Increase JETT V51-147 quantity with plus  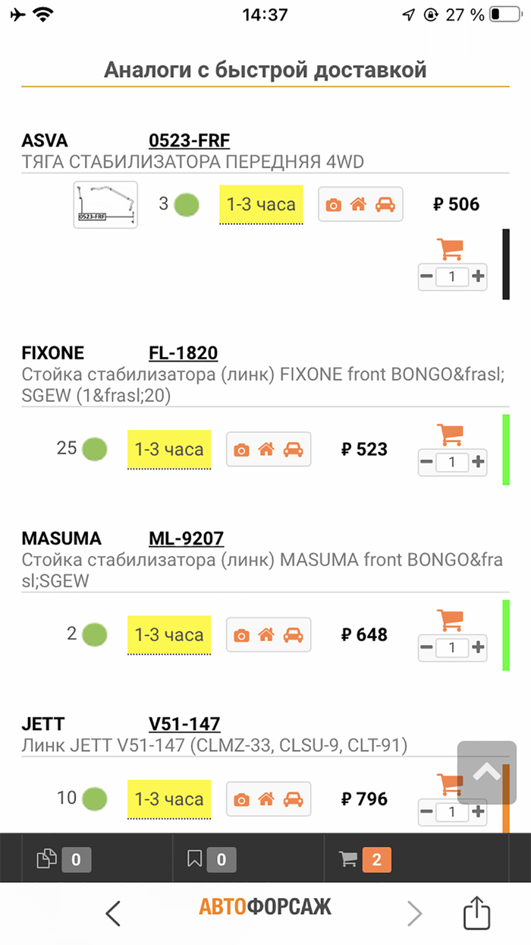pos(479,811)
